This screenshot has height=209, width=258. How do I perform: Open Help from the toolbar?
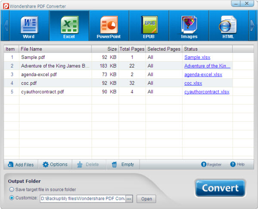pyautogui.click(x=237, y=164)
